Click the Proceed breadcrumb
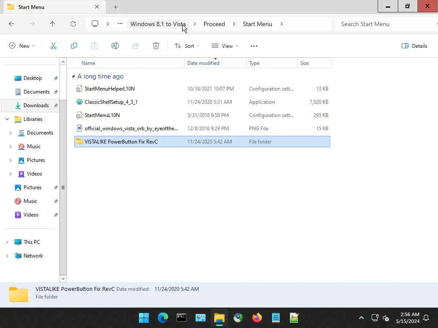Viewport: 438px width, 328px height. (214, 24)
